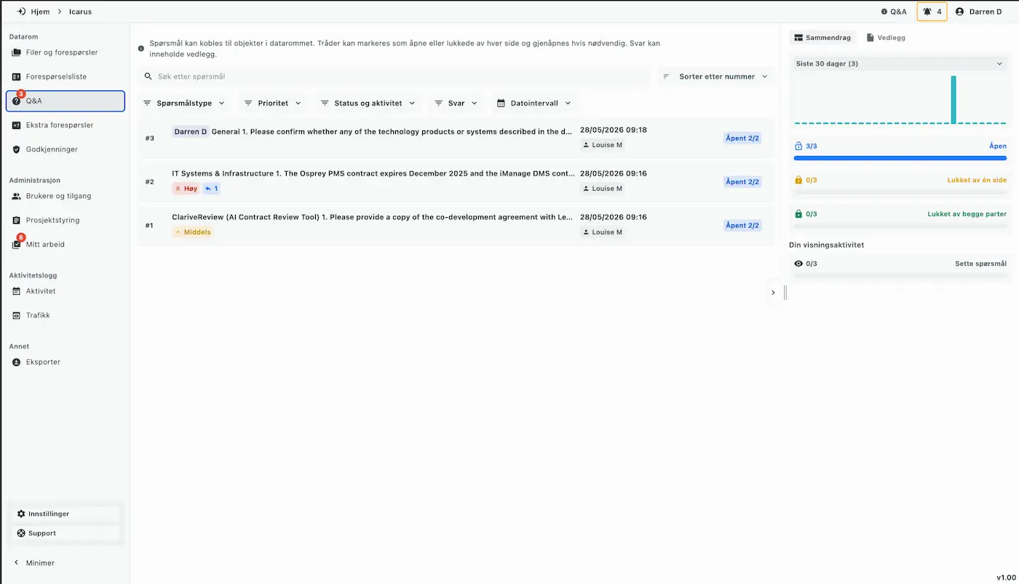Switch to Sammendrag tab
Image resolution: width=1019 pixels, height=584 pixels.
[822, 37]
